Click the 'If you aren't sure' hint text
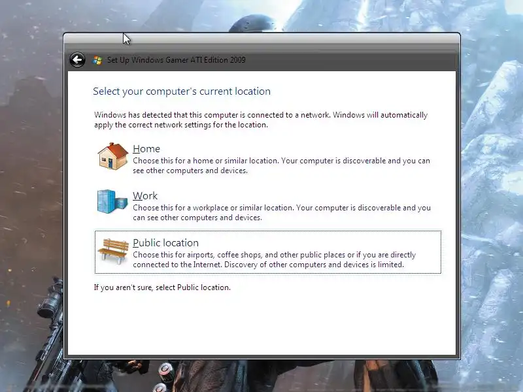 tap(162, 287)
